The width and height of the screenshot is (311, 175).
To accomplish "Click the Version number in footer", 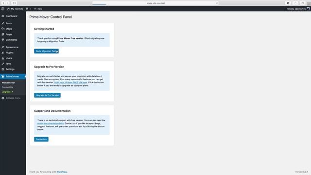I will click(x=301, y=172).
